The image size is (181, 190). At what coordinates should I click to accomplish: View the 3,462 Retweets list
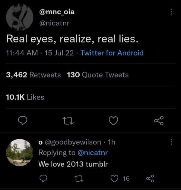[x=33, y=75]
